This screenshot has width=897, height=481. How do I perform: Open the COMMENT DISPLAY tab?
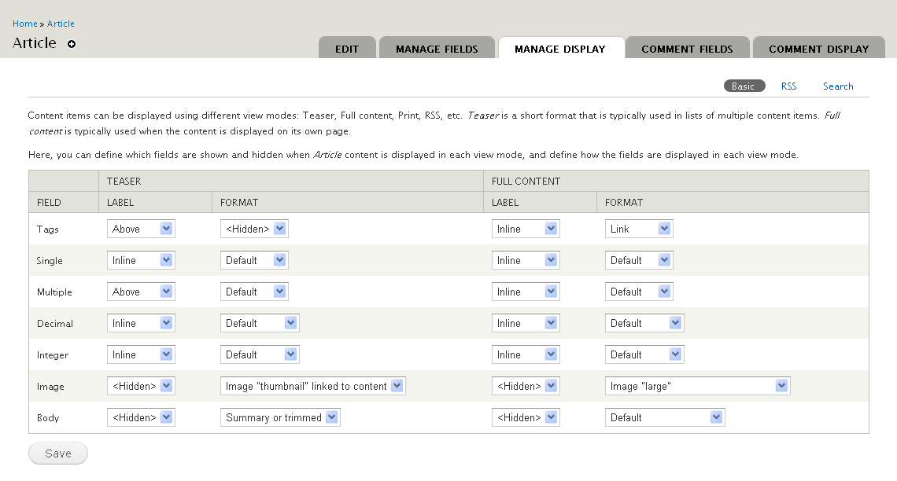(818, 48)
